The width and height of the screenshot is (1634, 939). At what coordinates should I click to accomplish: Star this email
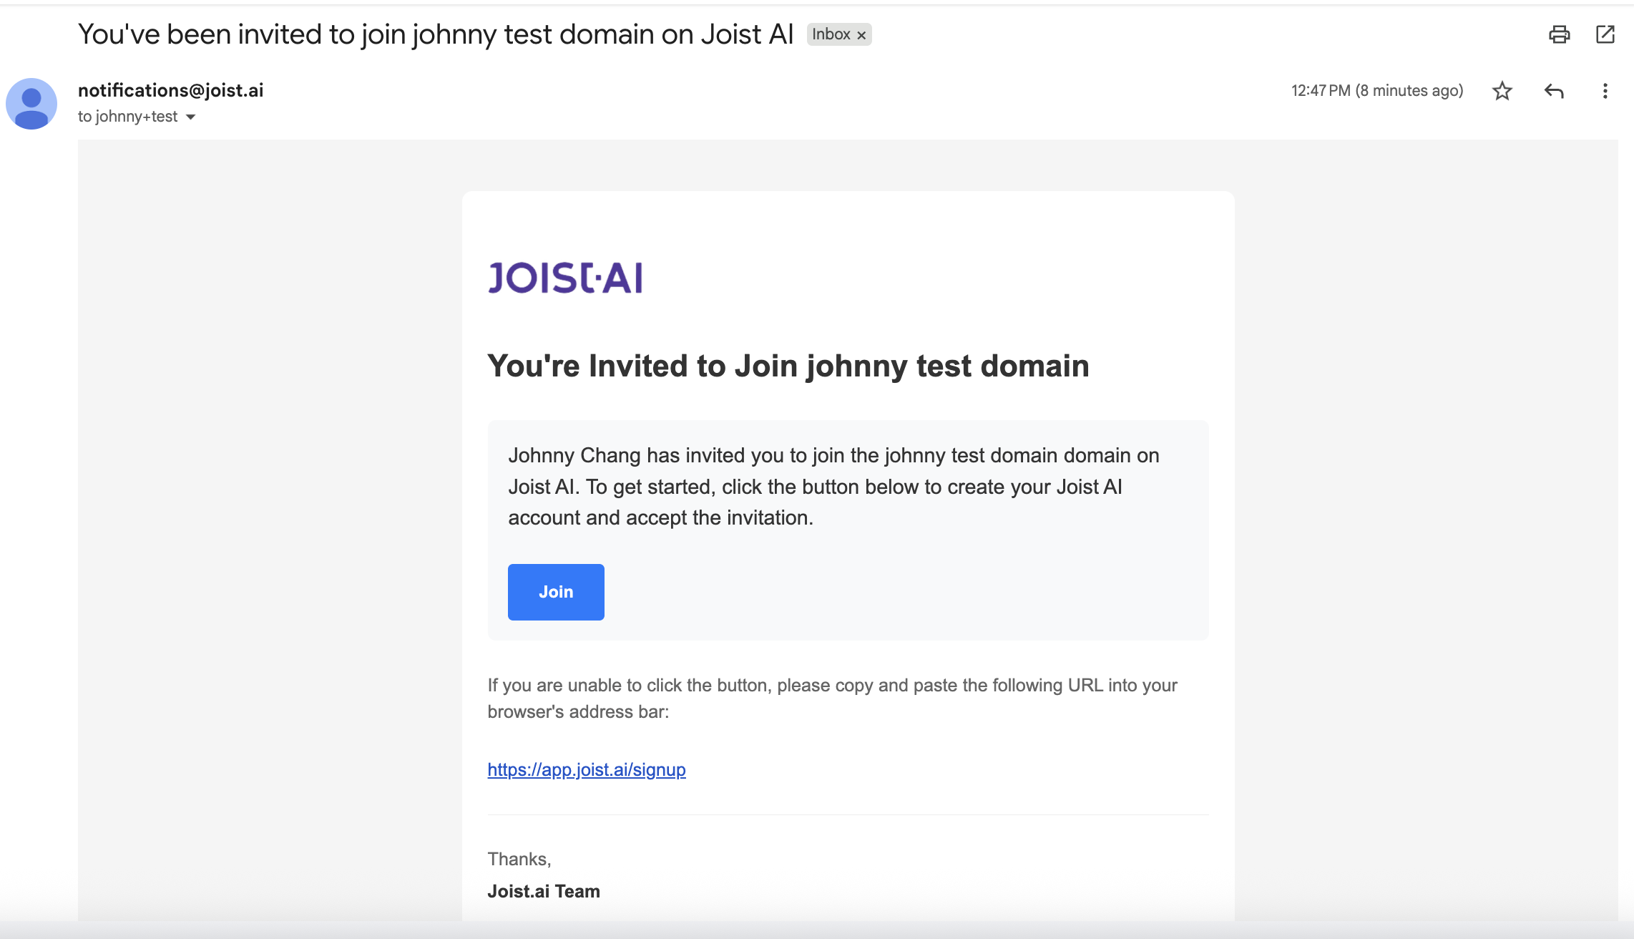(1502, 91)
